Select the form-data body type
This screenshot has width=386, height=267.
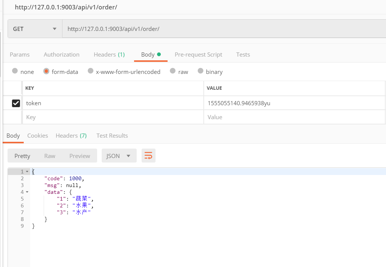pos(46,71)
